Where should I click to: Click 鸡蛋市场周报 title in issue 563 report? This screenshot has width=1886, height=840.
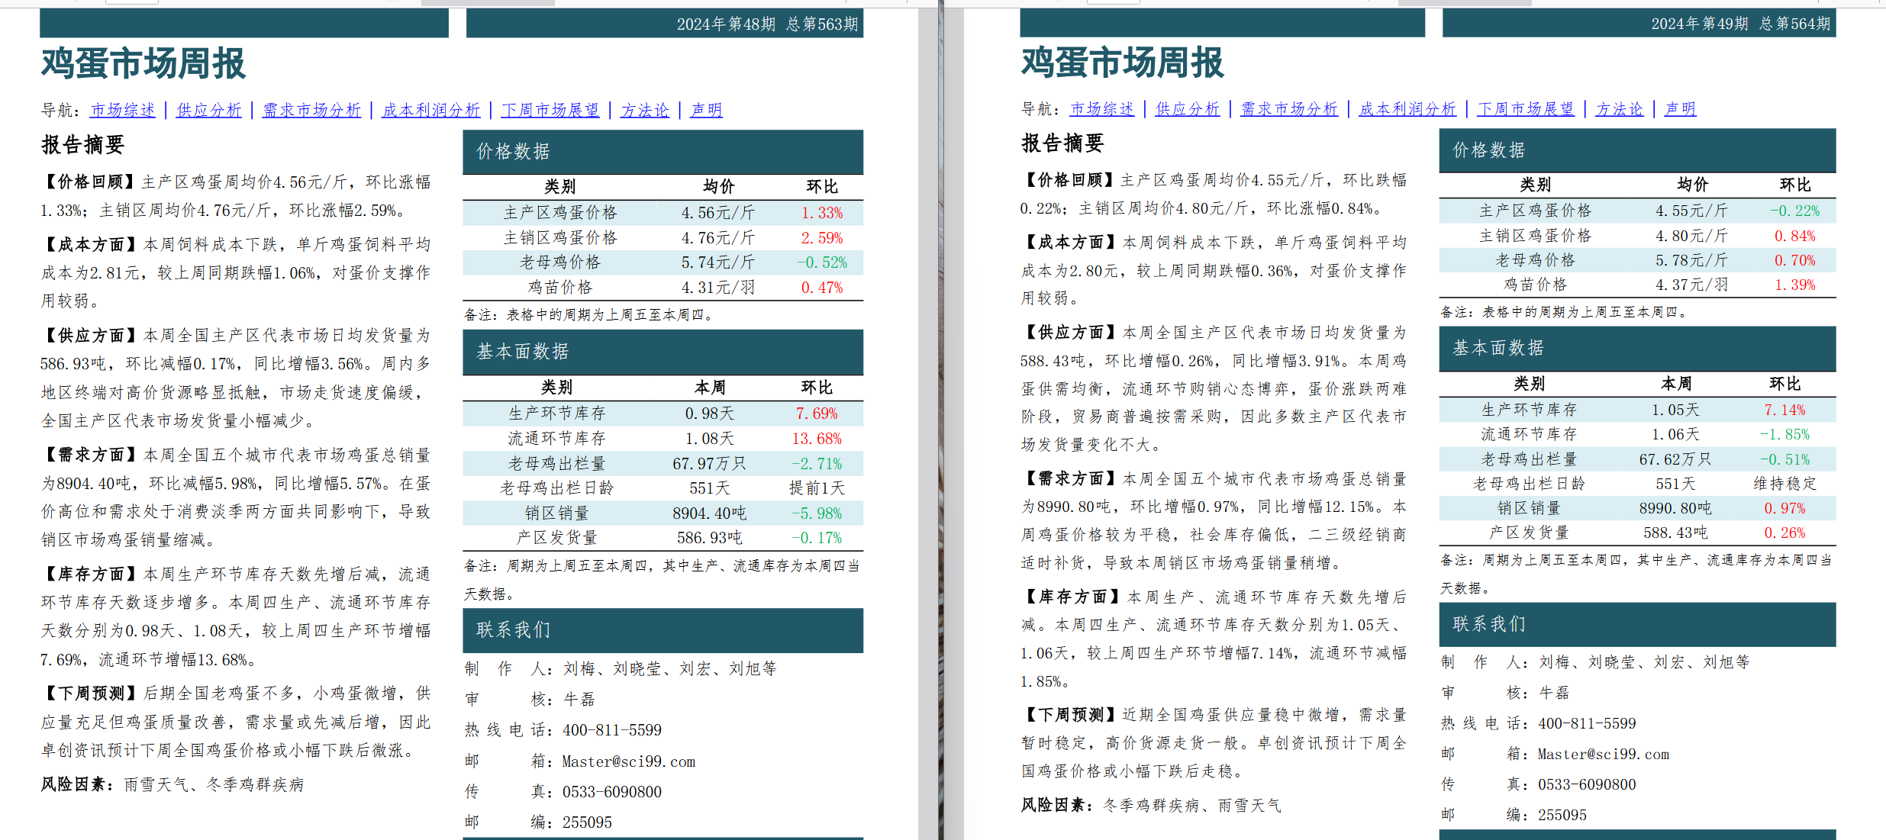pos(143,63)
